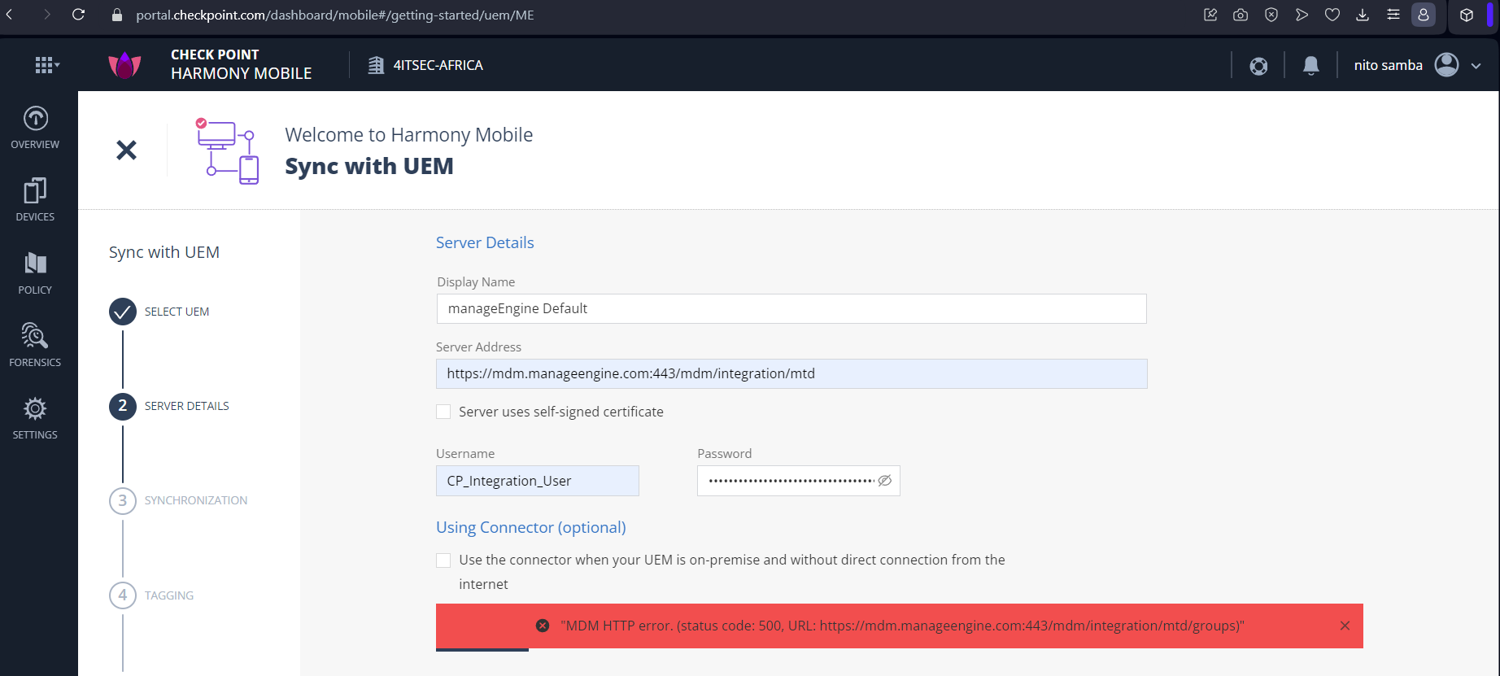Dismiss the MDM HTTP error banner
This screenshot has height=676, width=1500.
click(x=1345, y=626)
